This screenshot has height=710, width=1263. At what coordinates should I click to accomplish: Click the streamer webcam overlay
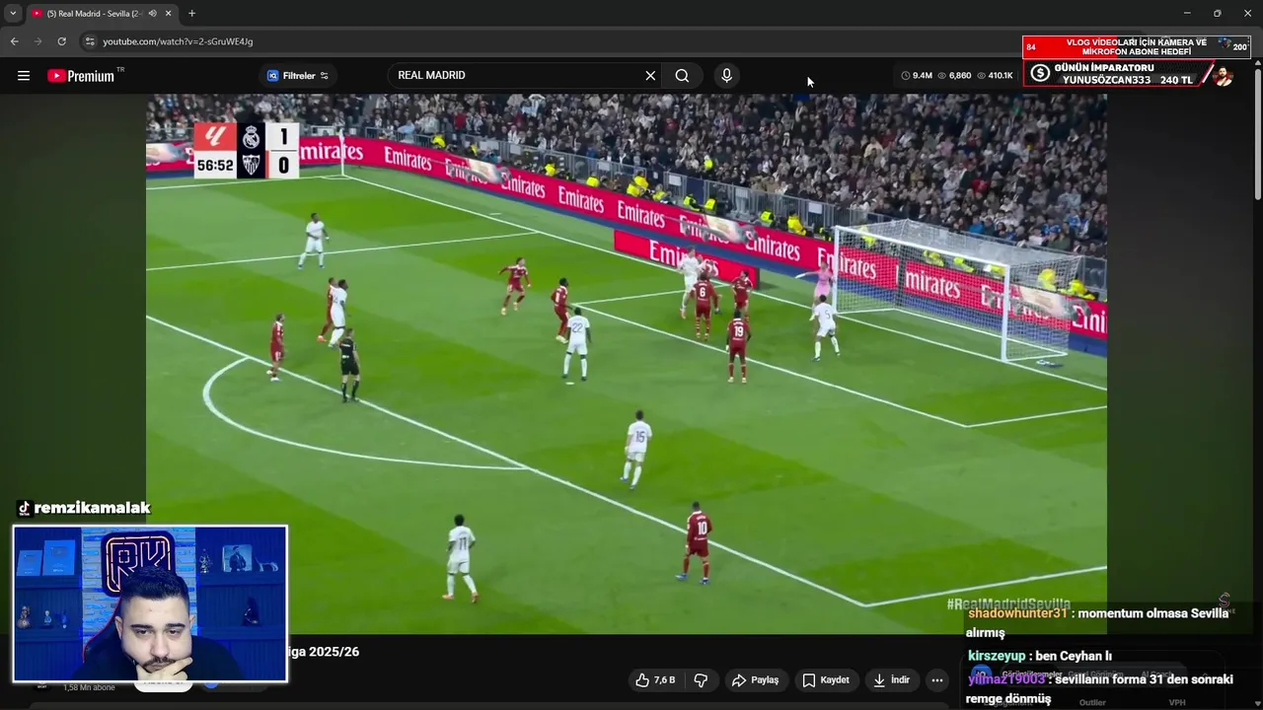click(150, 603)
